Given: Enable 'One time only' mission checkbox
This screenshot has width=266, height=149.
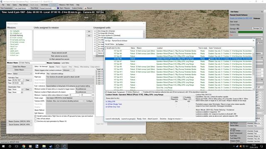Looking at the screenshot, I should coord(35,121).
